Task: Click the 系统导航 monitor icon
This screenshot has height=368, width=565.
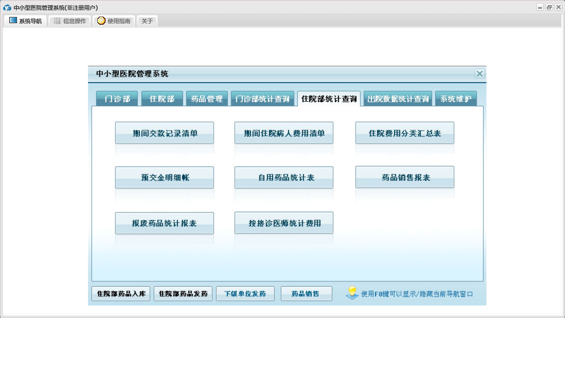Action: click(x=13, y=21)
